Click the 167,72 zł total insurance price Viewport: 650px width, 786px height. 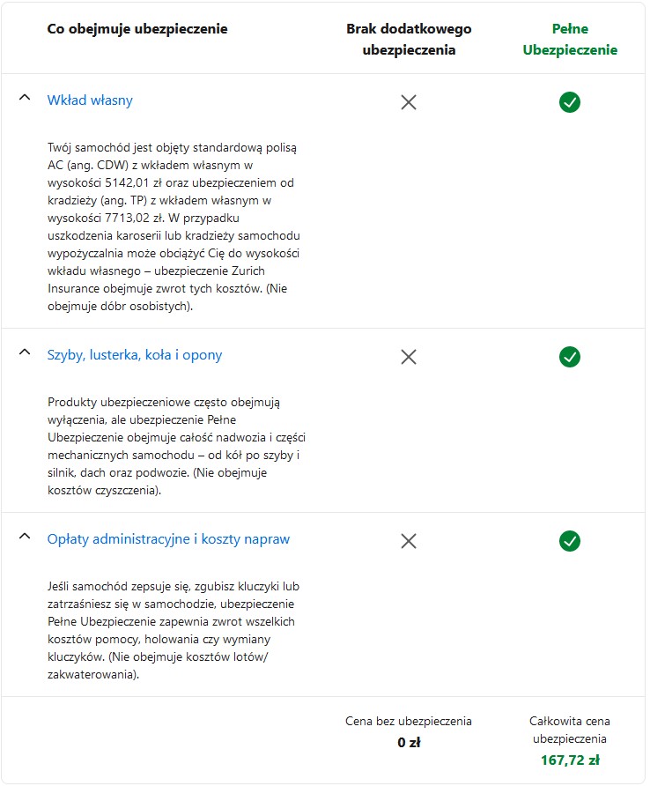point(570,760)
